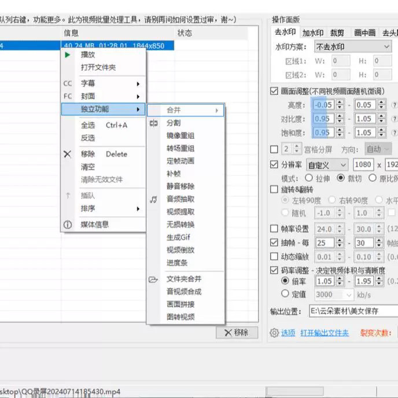Screen dimensions: 398x398
Task: Select 进度条 in the submenu
Action: 177,263
